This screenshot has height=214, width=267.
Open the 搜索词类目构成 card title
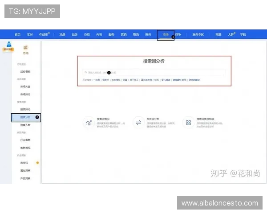pyautogui.click(x=205, y=119)
